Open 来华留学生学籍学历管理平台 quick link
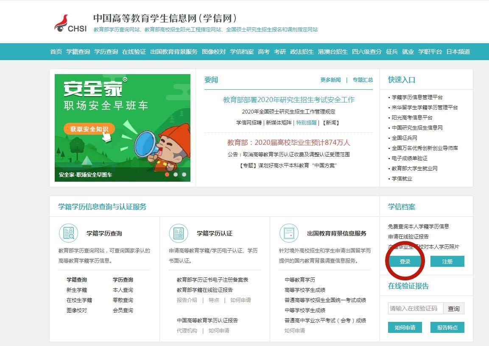 [425, 108]
